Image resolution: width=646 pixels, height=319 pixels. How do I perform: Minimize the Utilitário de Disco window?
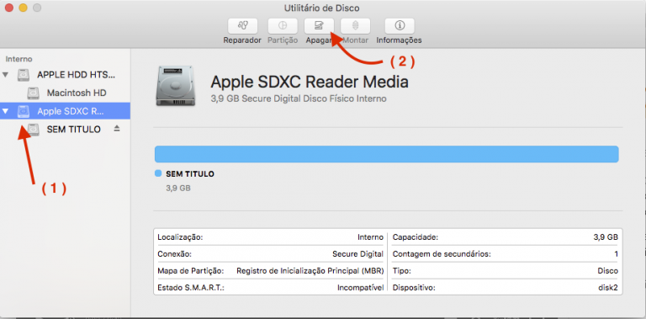[x=23, y=8]
